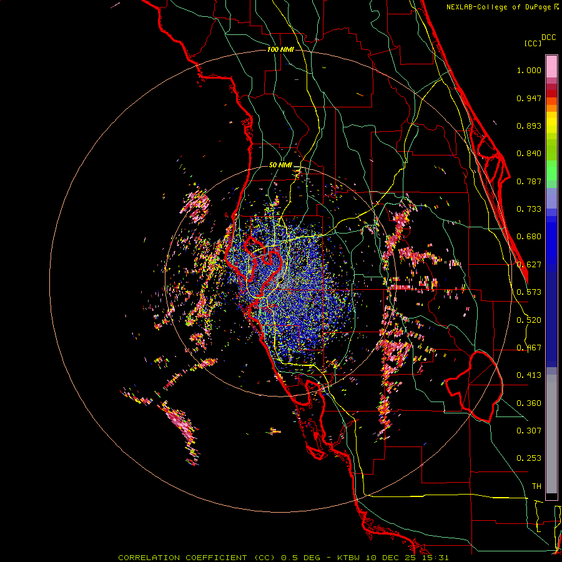Viewport: 562px width, 562px height.
Task: Select the 0.840 legend value
Action: coord(529,154)
